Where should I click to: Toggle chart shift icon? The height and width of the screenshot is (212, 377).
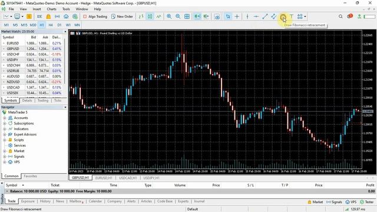206,16
